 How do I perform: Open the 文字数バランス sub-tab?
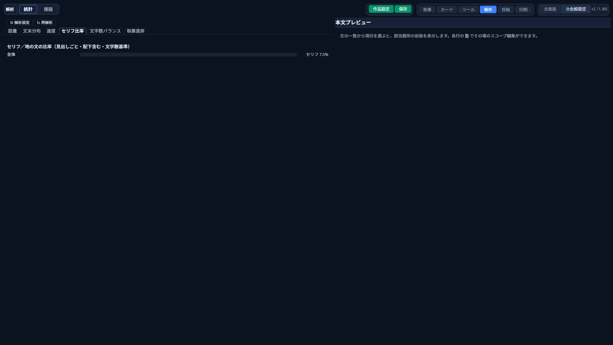[x=105, y=31]
